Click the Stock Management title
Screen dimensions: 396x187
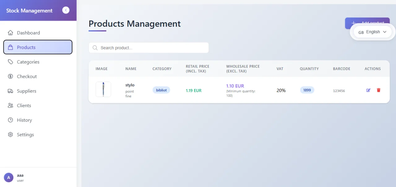point(29,10)
